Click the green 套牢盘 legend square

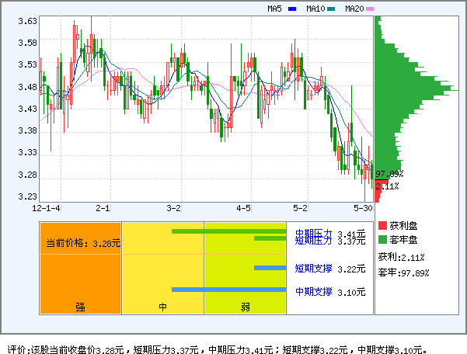click(x=382, y=239)
